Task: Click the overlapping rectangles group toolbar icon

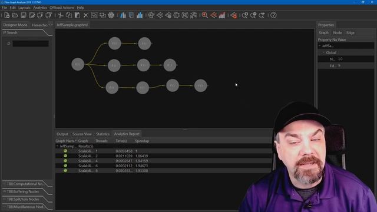Action: (102, 15)
